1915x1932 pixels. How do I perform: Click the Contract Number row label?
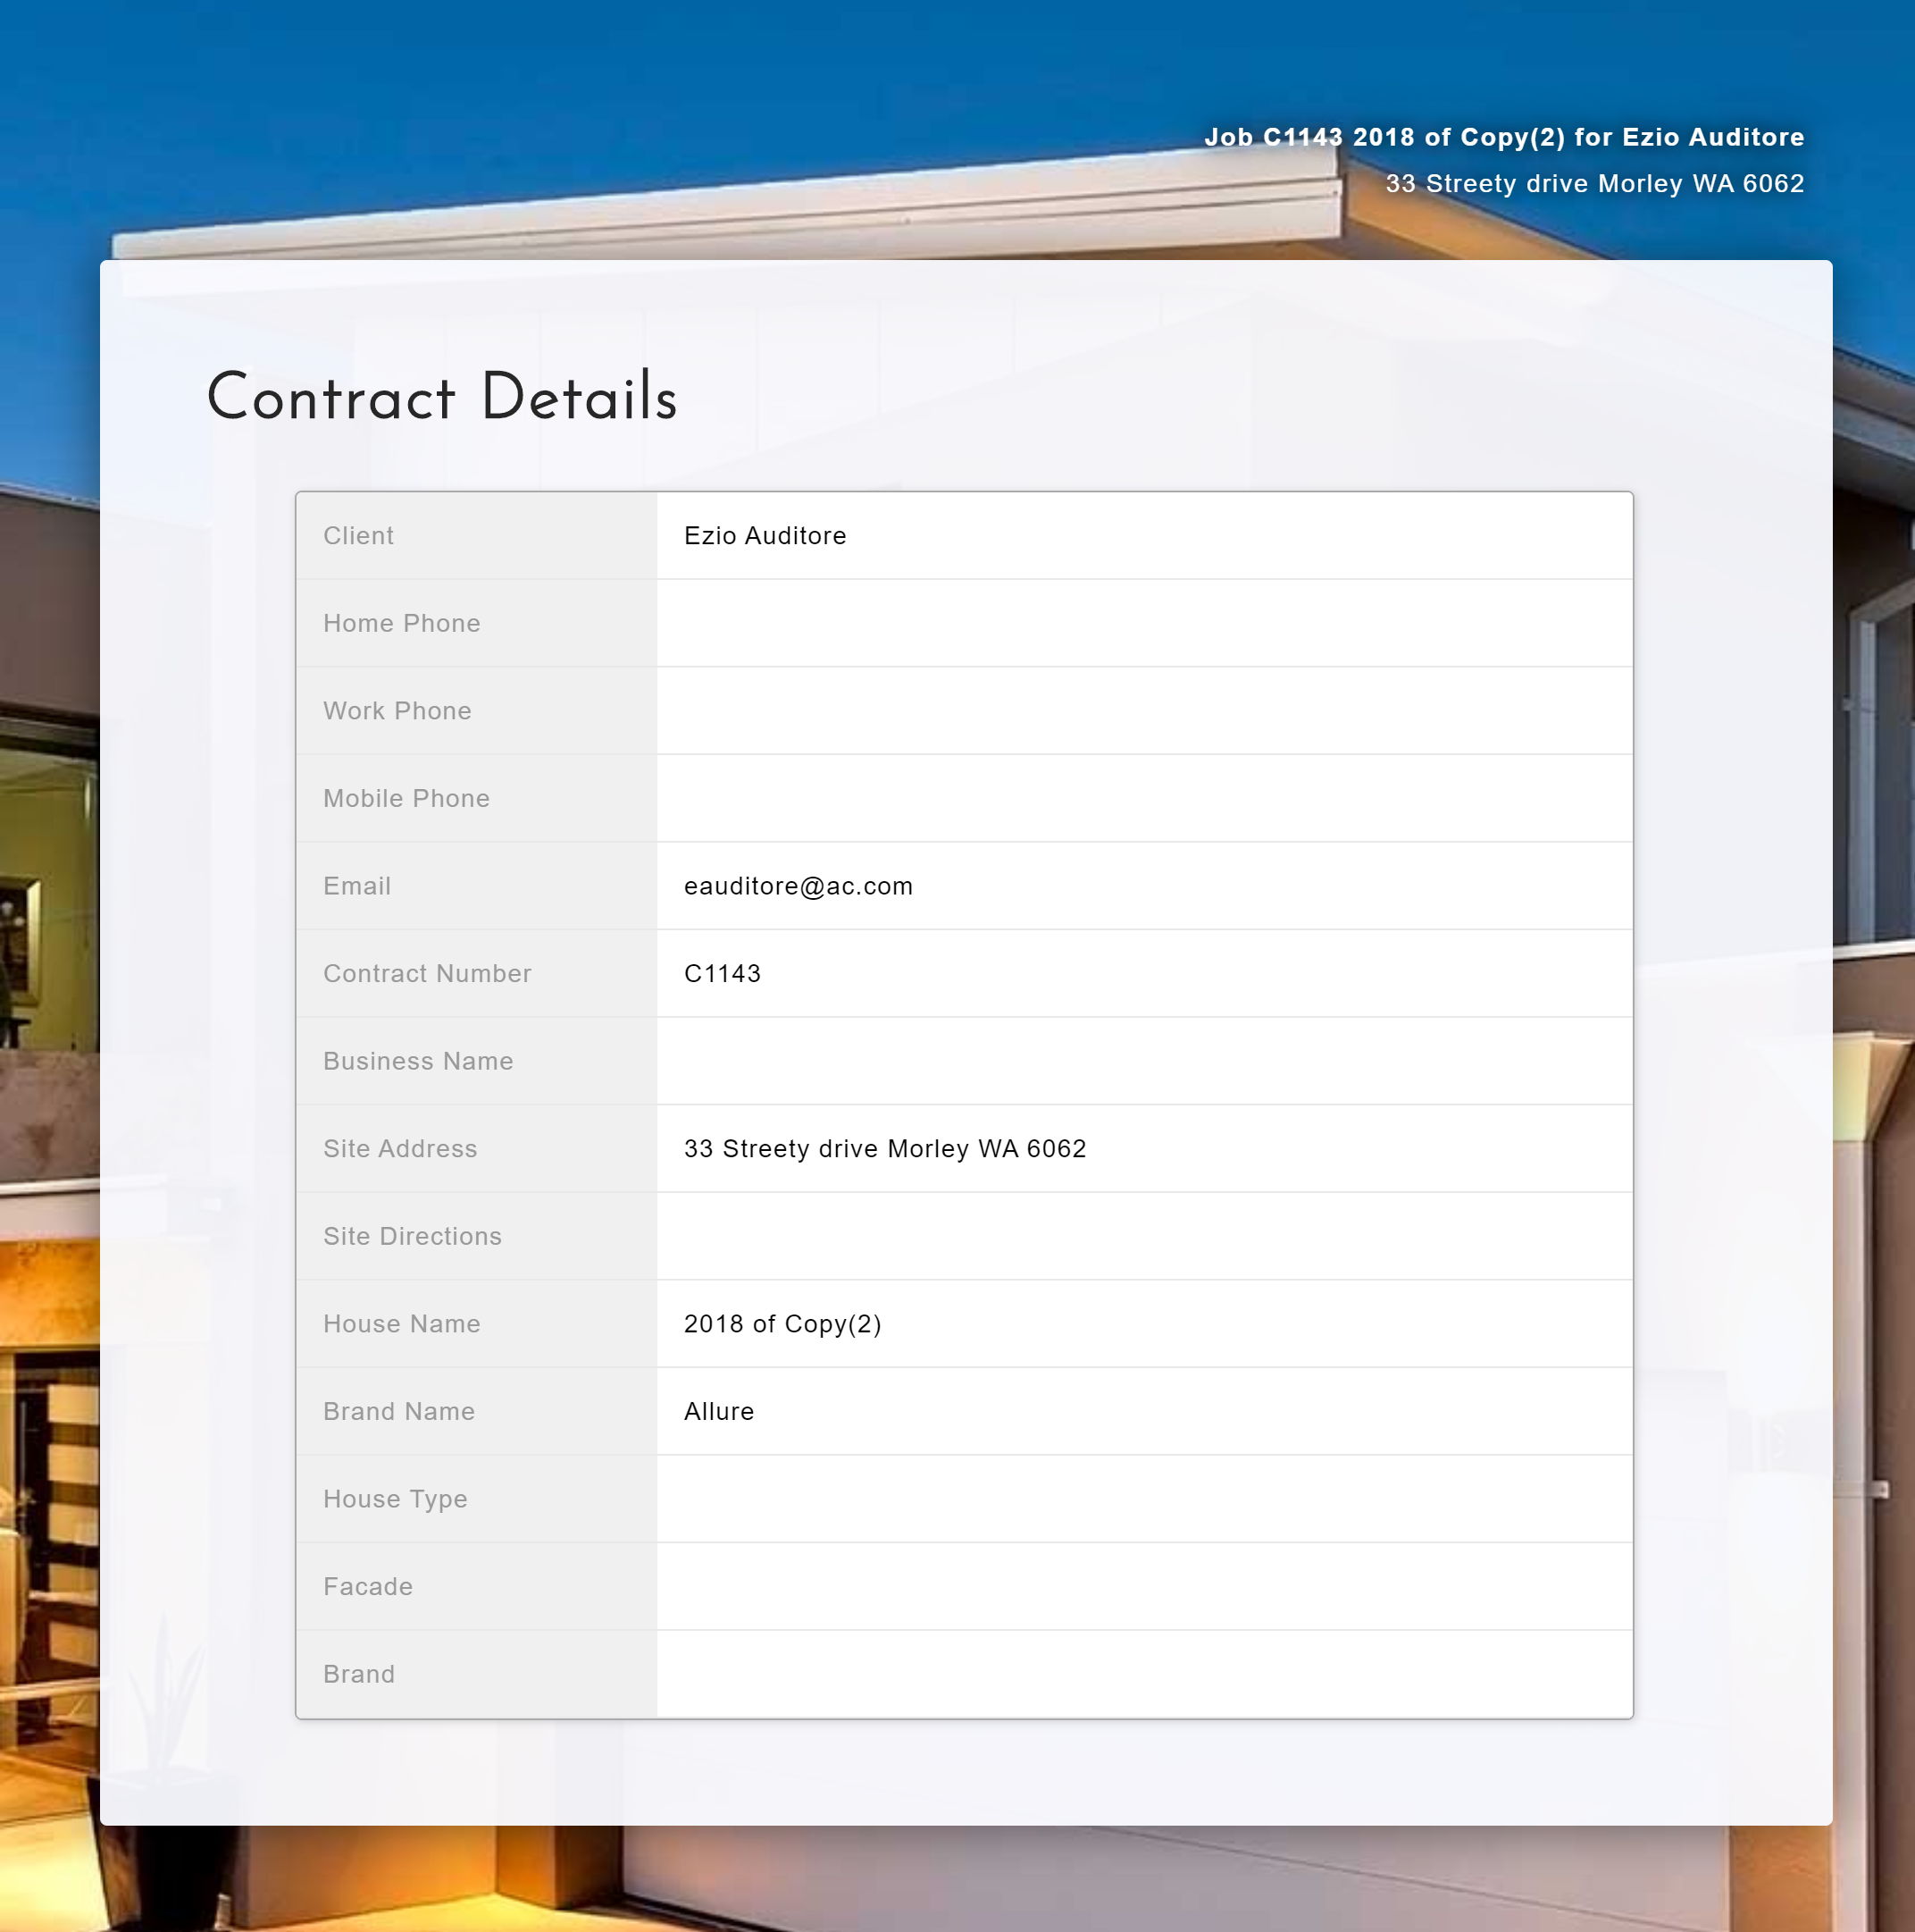tap(427, 974)
